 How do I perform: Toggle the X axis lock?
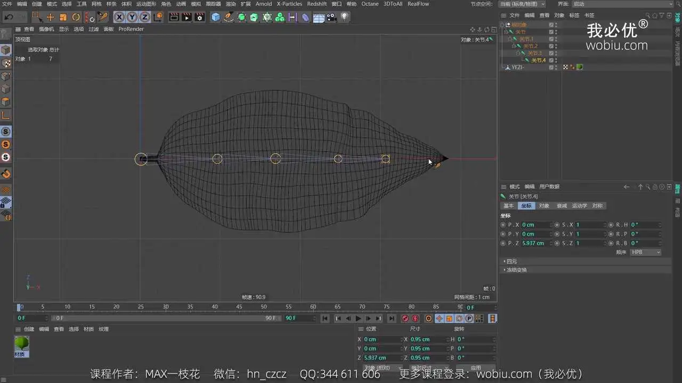click(119, 17)
